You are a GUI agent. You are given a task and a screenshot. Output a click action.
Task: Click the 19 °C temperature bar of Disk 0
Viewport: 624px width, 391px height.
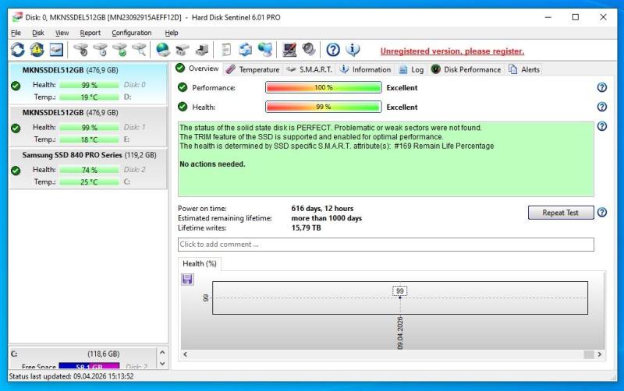[x=89, y=97]
